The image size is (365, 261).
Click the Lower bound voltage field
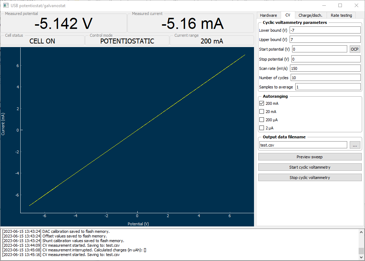[x=325, y=30]
